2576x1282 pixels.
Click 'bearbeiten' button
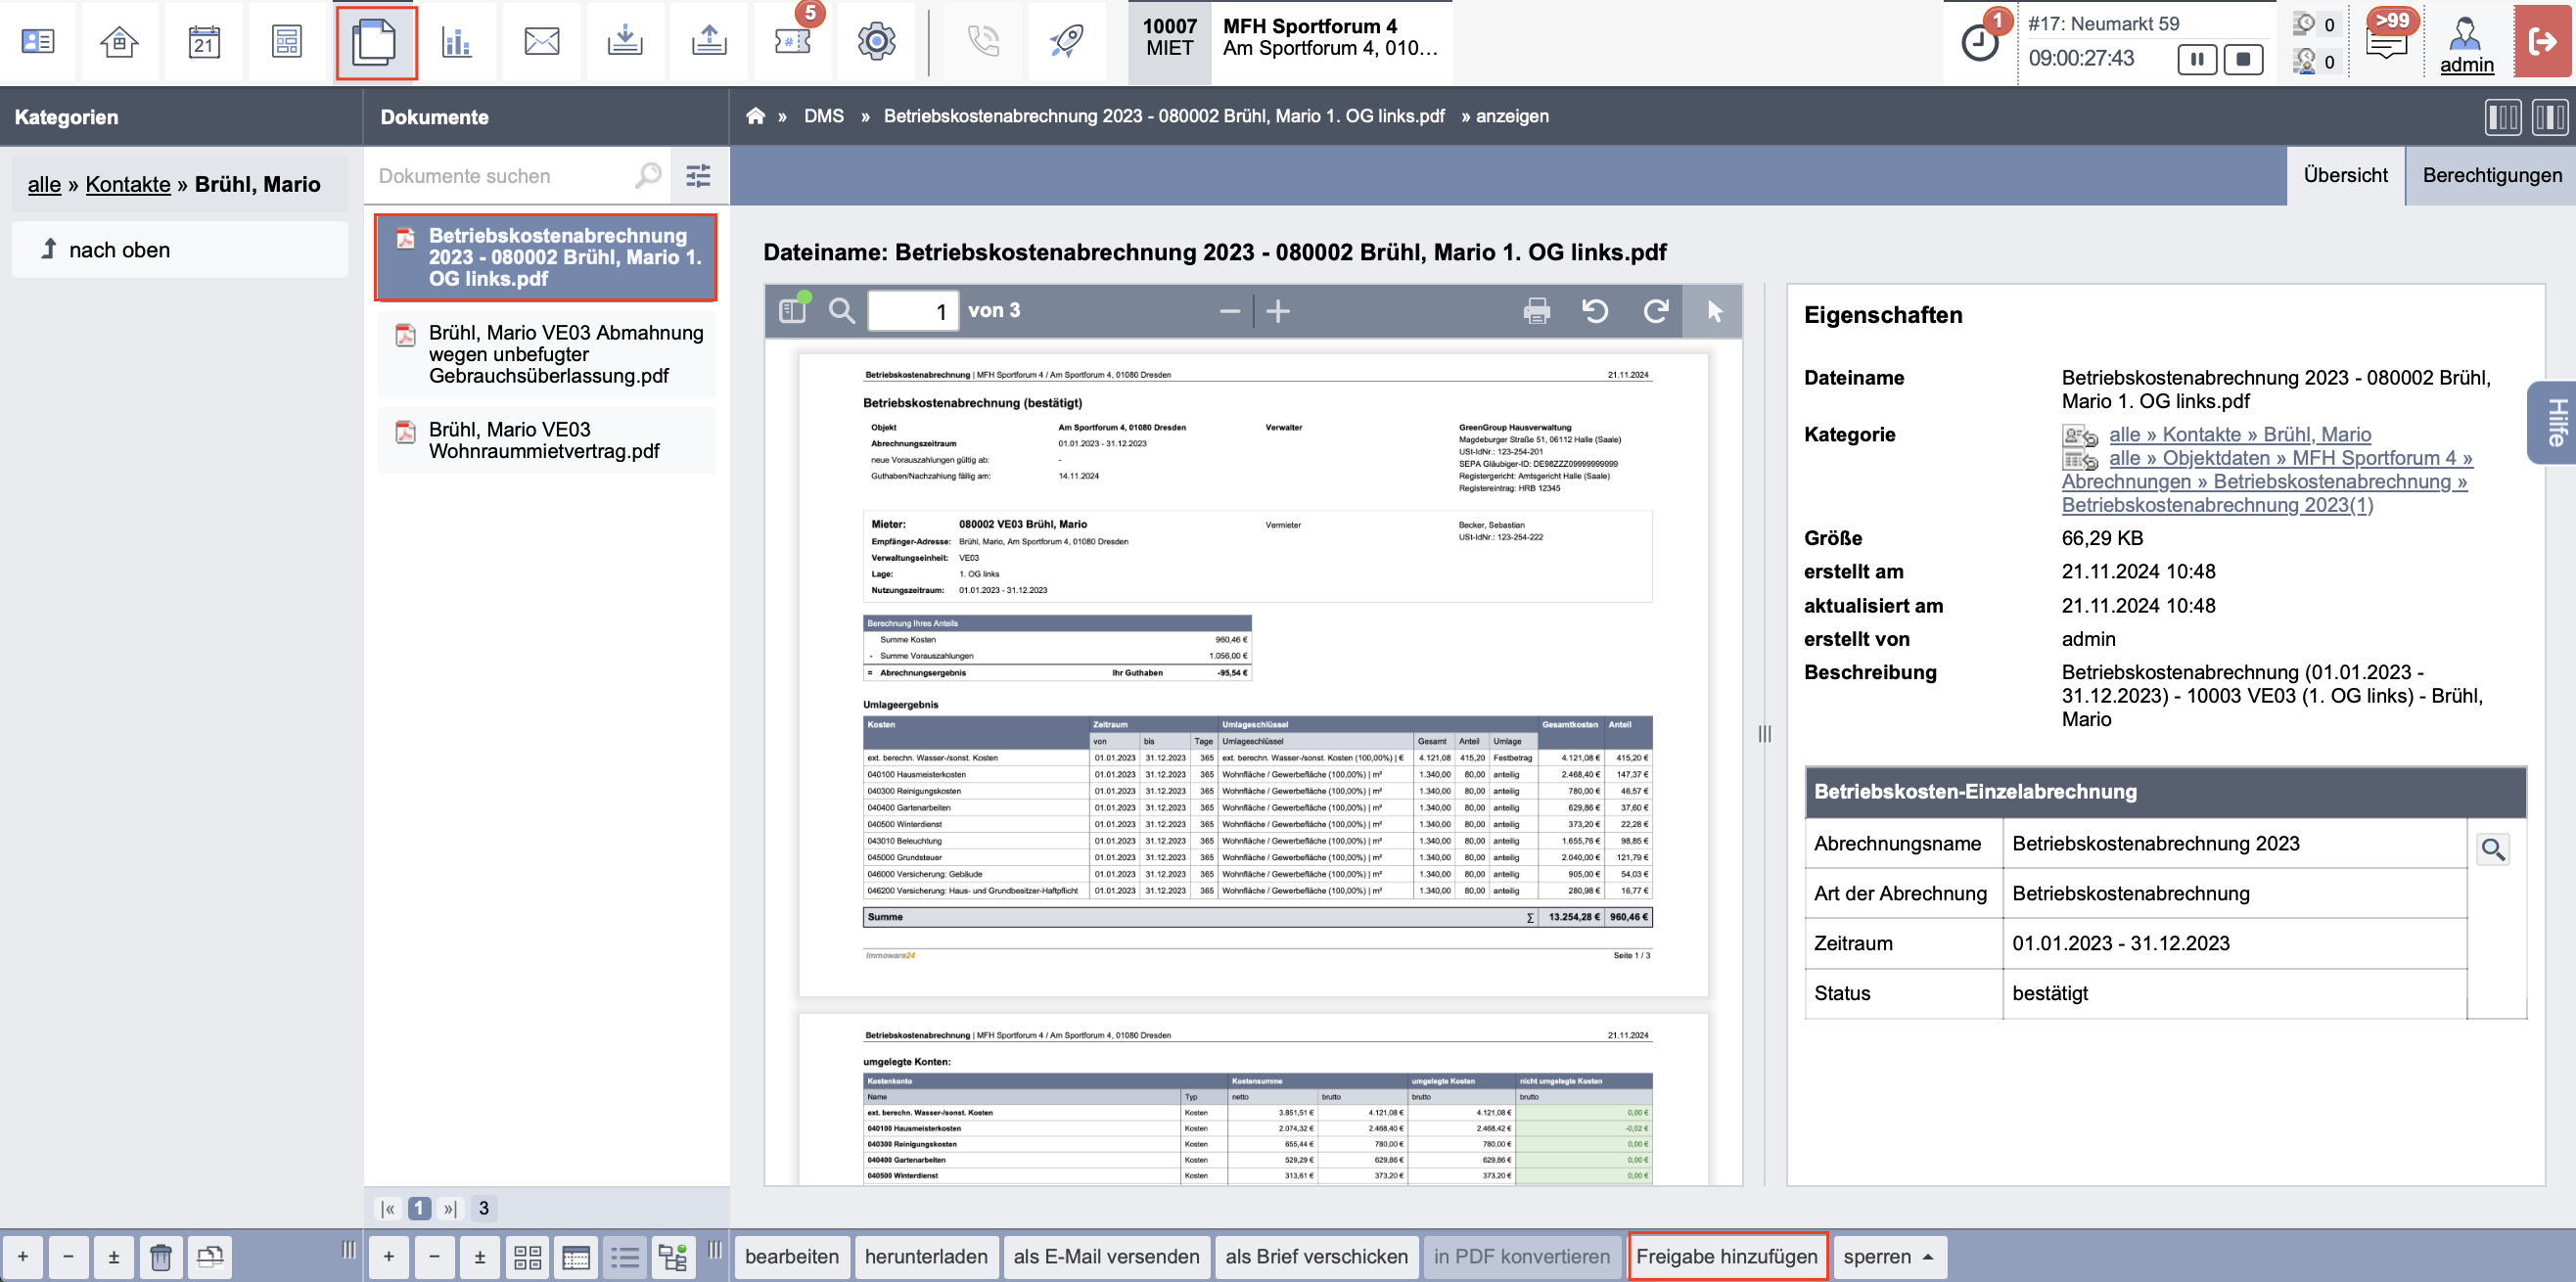792,1257
